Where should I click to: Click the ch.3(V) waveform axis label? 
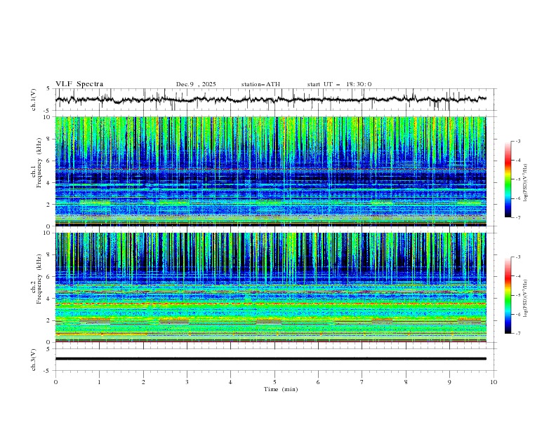(34, 359)
